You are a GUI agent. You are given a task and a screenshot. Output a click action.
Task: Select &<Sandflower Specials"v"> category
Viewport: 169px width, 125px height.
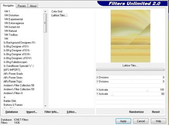pos(19,66)
